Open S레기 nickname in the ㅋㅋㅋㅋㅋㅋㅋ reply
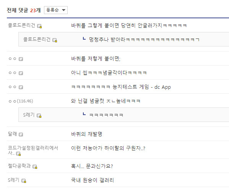Viewport: 229px width, 189px height. (29, 115)
